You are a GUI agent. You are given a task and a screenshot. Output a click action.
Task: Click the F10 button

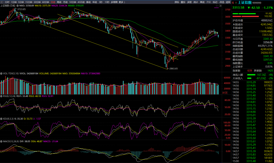coord(208,2)
